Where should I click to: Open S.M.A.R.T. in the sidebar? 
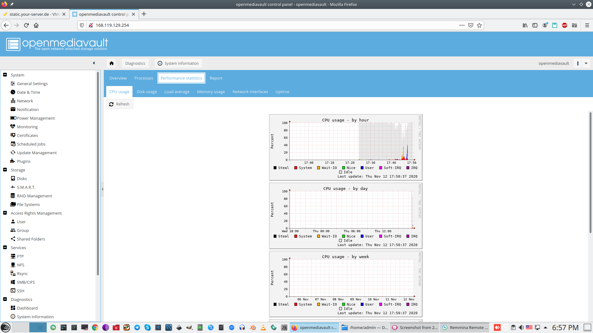26,187
